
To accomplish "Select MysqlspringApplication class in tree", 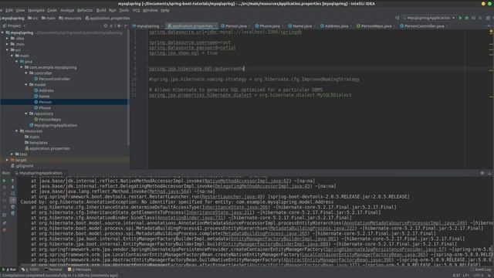I will pos(53,125).
